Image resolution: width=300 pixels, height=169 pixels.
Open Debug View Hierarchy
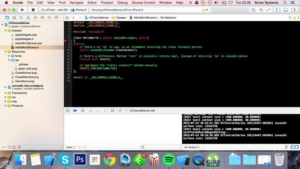pos(112,111)
